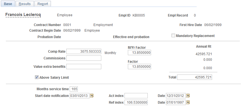242x107 pixels.
Task: Click the Employment contract type text
Action: [103, 25]
